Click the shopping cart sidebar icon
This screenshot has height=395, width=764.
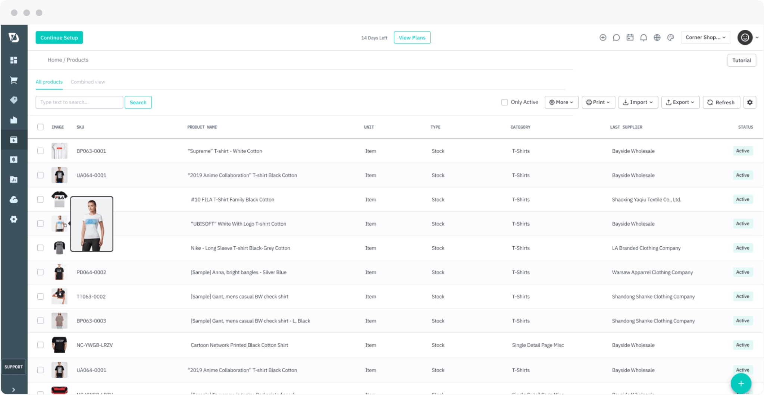click(x=14, y=80)
